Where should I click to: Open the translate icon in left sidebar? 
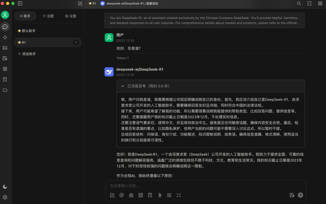(5, 59)
